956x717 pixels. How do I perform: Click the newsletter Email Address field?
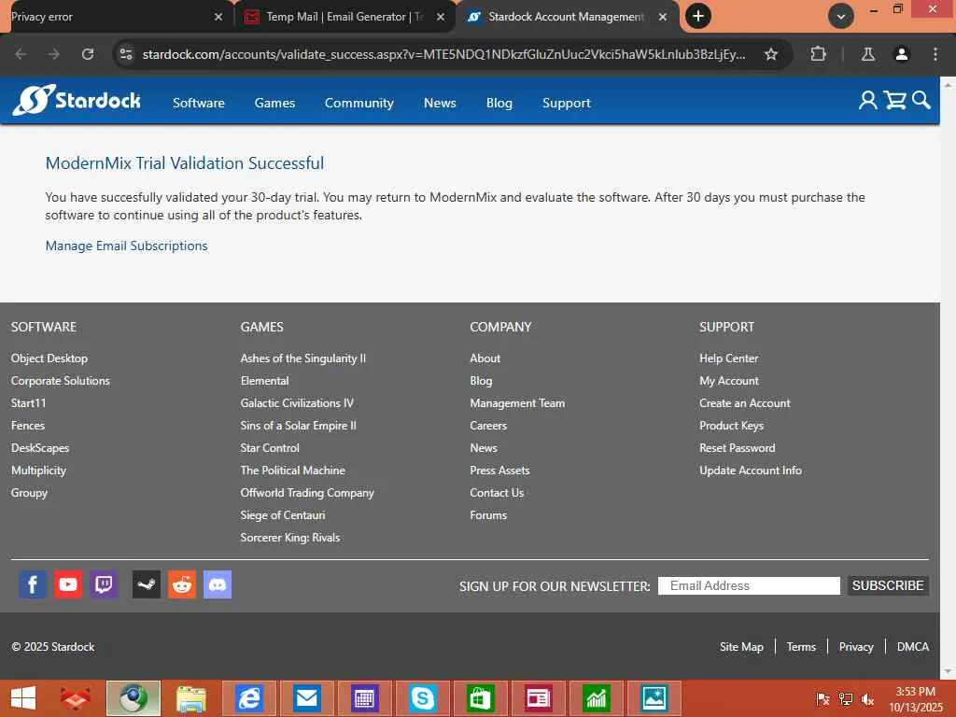[749, 585]
